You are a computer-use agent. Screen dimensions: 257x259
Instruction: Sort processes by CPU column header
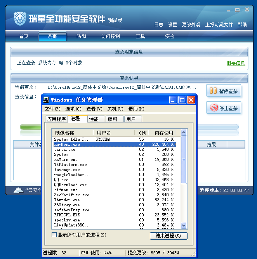pos(141,133)
